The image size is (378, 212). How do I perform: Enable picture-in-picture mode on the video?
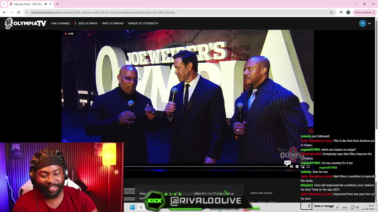pyautogui.click(x=303, y=167)
